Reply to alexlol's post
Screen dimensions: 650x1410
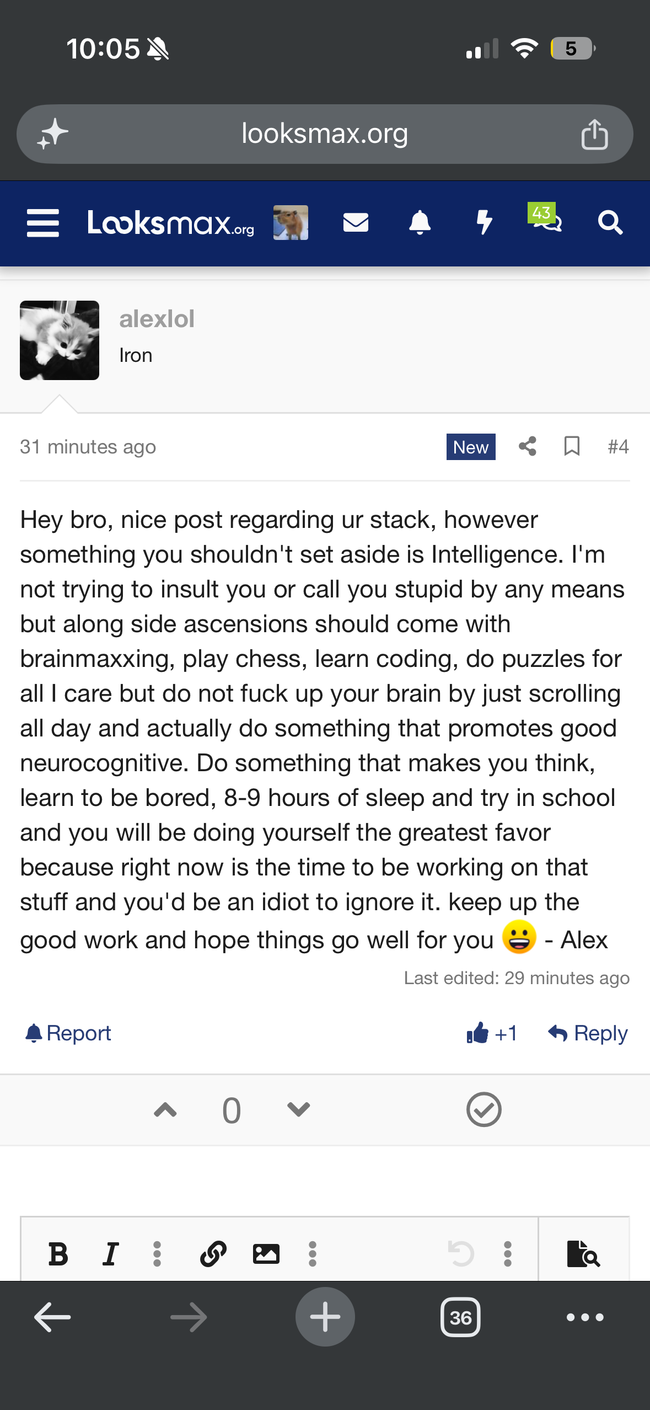(x=588, y=1033)
